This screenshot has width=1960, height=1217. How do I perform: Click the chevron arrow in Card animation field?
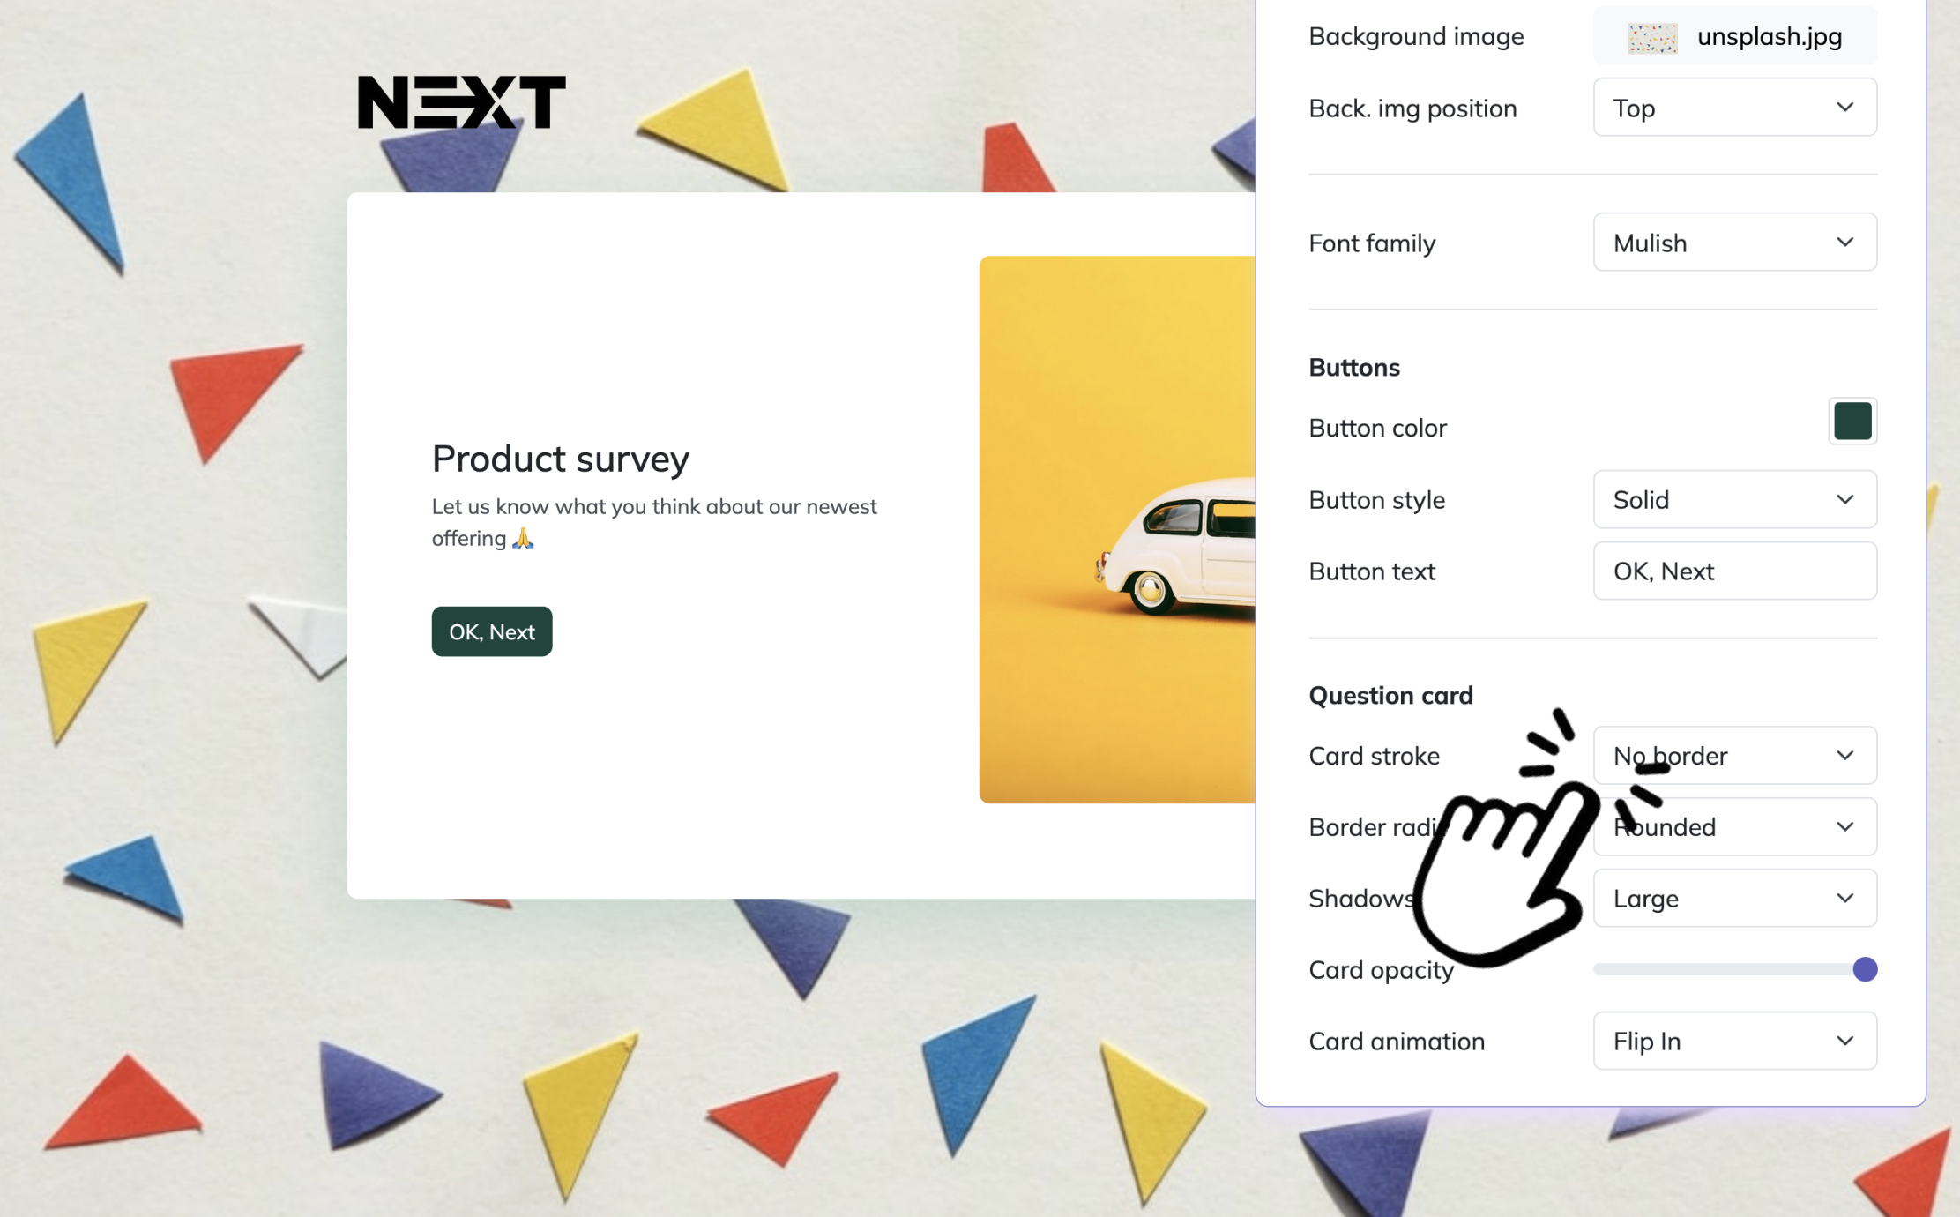coord(1844,1042)
